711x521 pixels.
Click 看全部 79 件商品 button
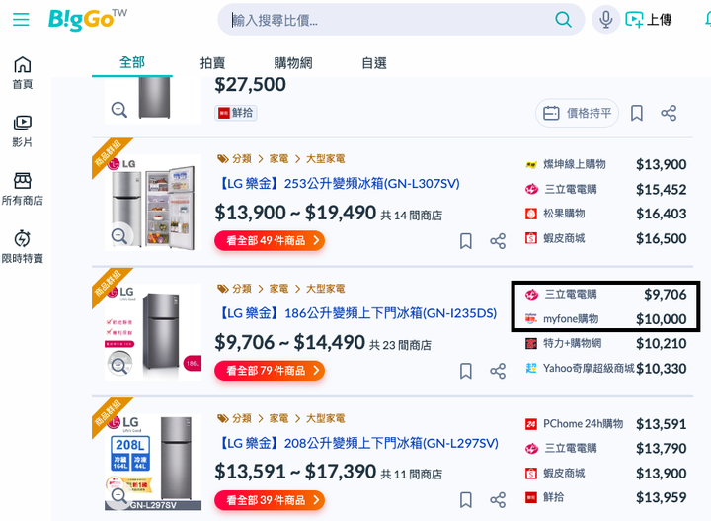point(270,371)
